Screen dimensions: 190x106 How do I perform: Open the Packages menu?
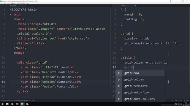pos(23,3)
